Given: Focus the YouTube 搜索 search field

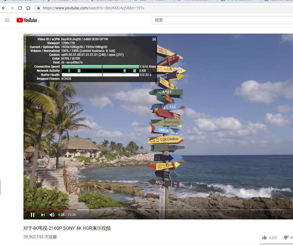Looking at the screenshot, I should [222, 20].
